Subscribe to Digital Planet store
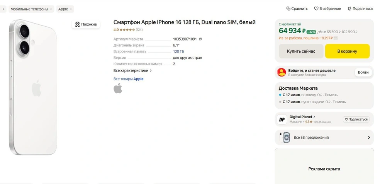The height and width of the screenshot is (184, 380). [x=356, y=119]
